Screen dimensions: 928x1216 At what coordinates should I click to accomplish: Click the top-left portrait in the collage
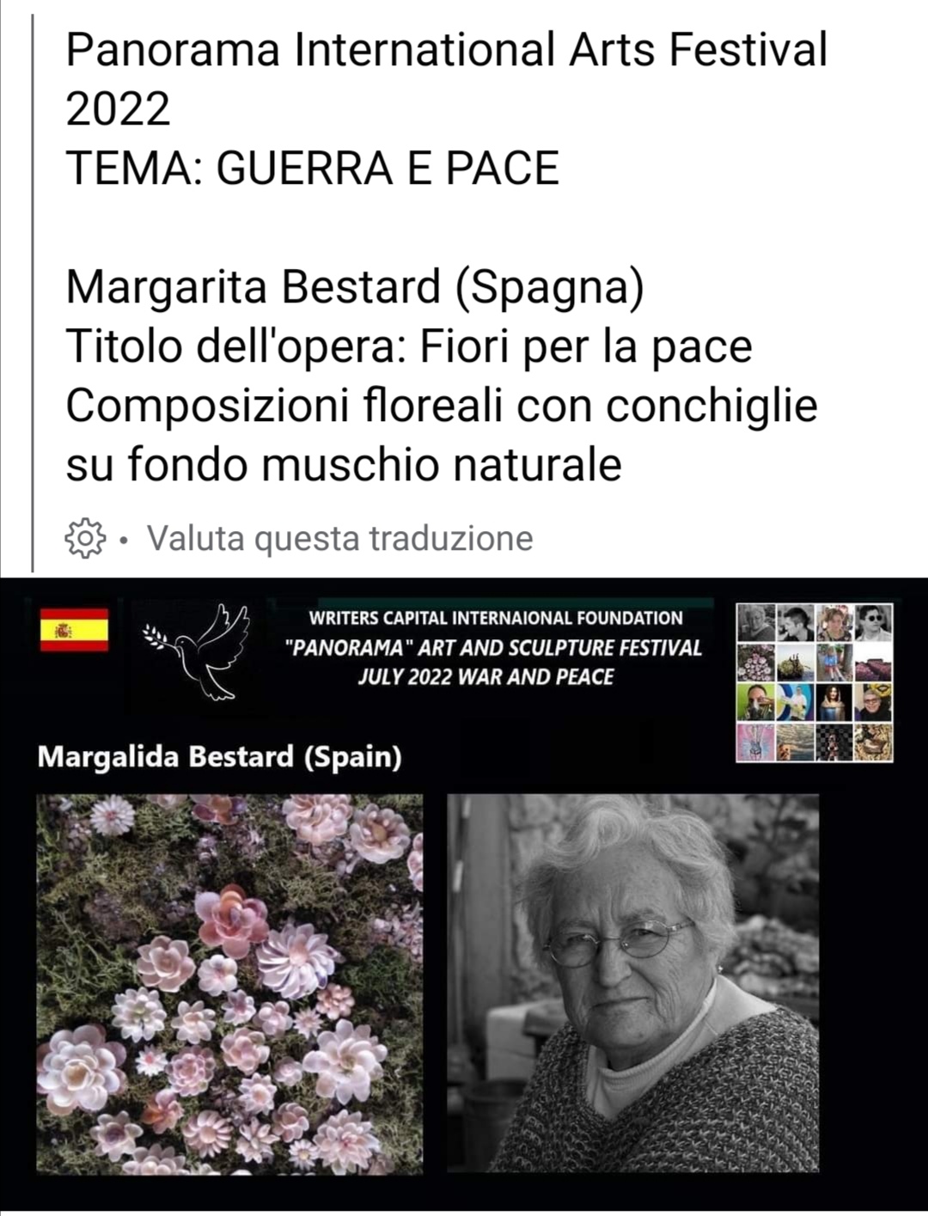pyautogui.click(x=756, y=622)
